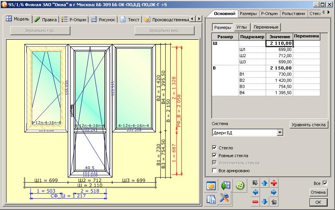Image resolution: width=335 pixels, height=210 pixels.
Task: Toggle the Ровные стекла checkbox
Action: [x=215, y=155]
